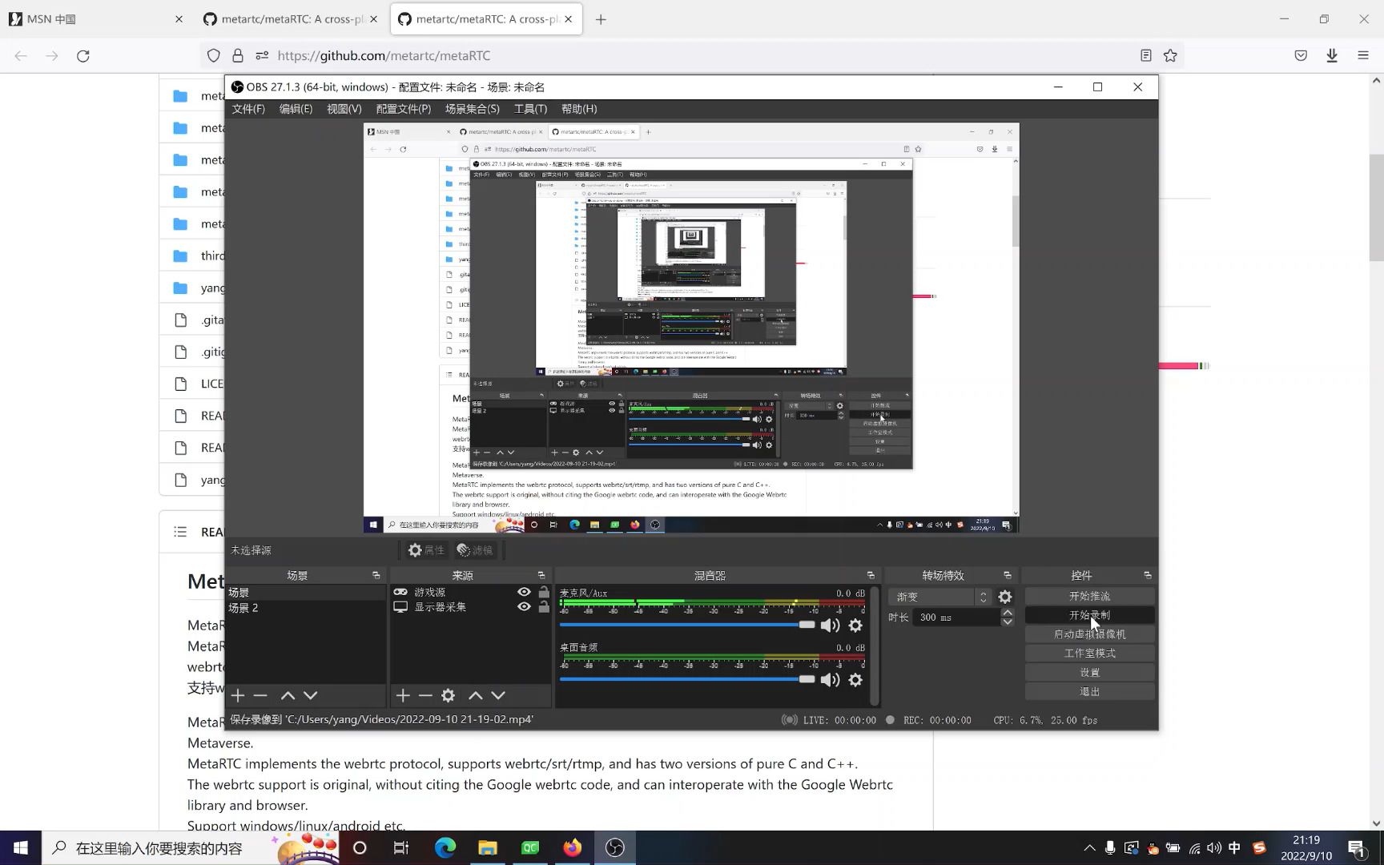Screen dimensions: 1384x865
Task: Open the Firefox reader view icon
Action: click(1146, 55)
